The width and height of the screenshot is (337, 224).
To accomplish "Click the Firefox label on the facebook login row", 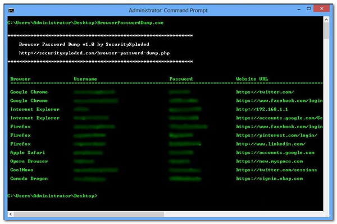I will coord(20,127).
